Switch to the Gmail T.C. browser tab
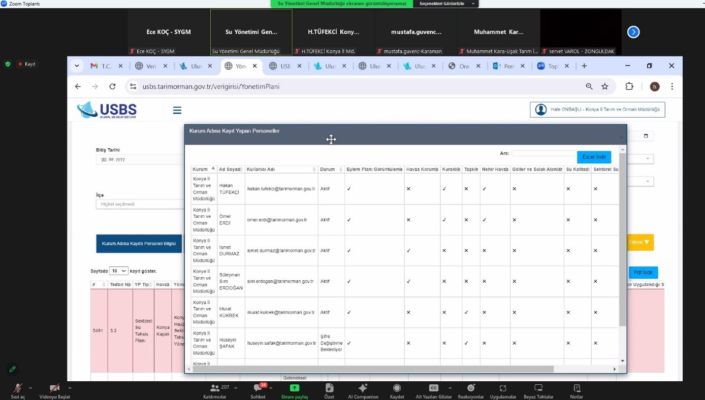This screenshot has width=705, height=400. 101,66
